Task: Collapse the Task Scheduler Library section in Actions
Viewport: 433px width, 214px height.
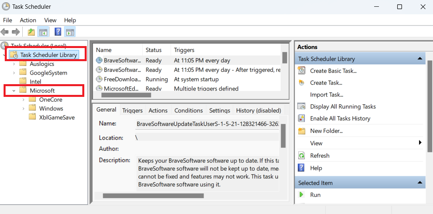Action: pos(420,58)
